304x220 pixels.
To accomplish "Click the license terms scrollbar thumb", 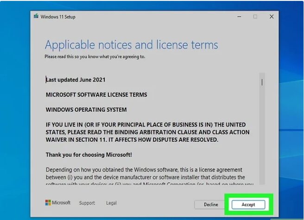I will coord(262,82).
